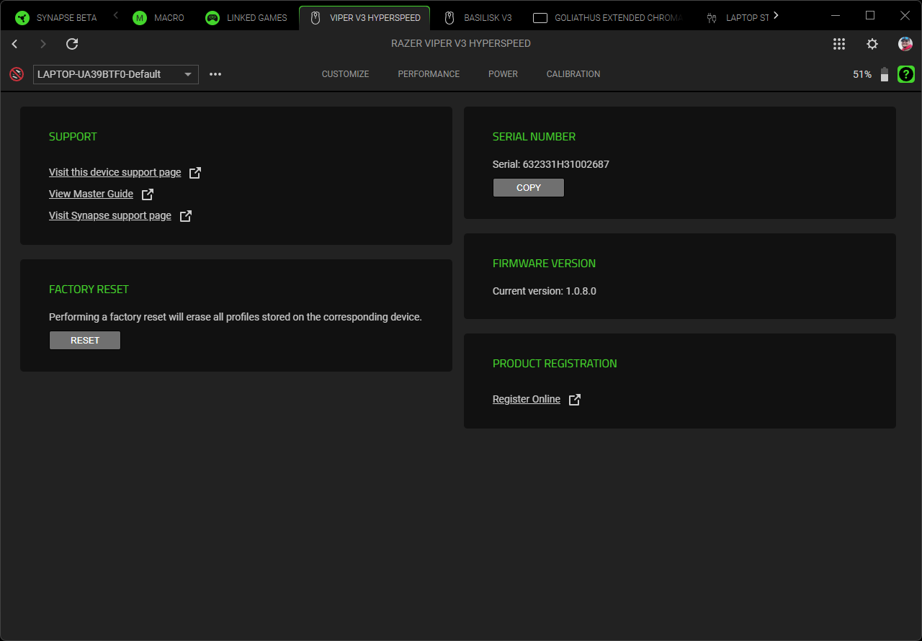The height and width of the screenshot is (641, 922).
Task: Open the Power section
Action: coord(503,74)
